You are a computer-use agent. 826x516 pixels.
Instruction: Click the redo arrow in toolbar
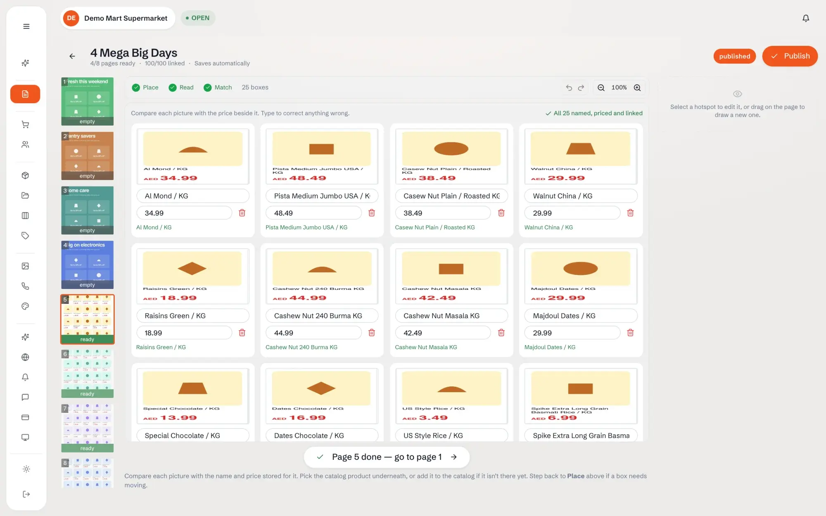click(x=581, y=88)
